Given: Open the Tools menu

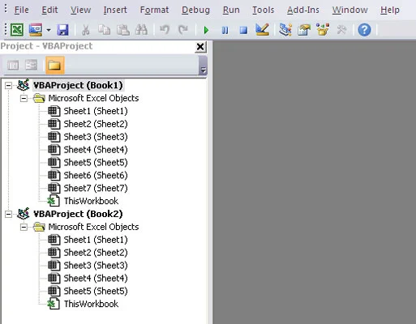Looking at the screenshot, I should (x=263, y=10).
